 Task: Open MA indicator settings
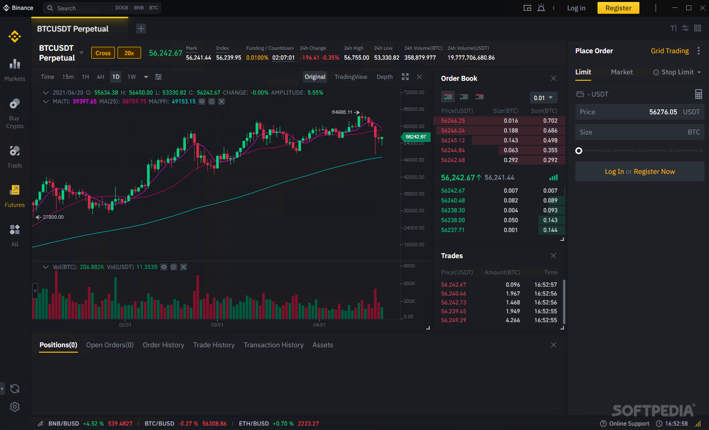click(x=212, y=101)
